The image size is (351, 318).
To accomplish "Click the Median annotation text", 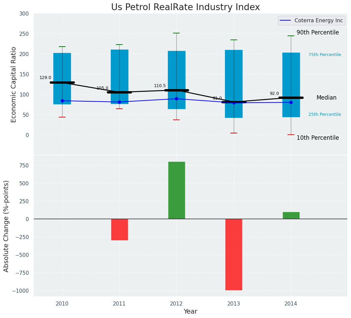I will 326,98.
